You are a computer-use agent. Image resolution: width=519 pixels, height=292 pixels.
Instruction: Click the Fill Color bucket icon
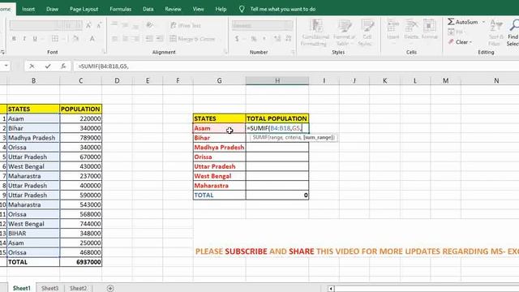(x=75, y=39)
